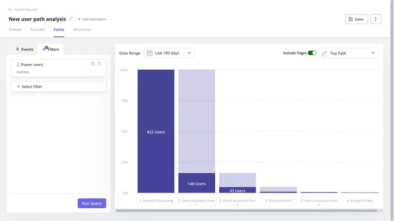This screenshot has height=221, width=394.
Task: Open the Last 180 days date dropdown
Action: [x=169, y=53]
